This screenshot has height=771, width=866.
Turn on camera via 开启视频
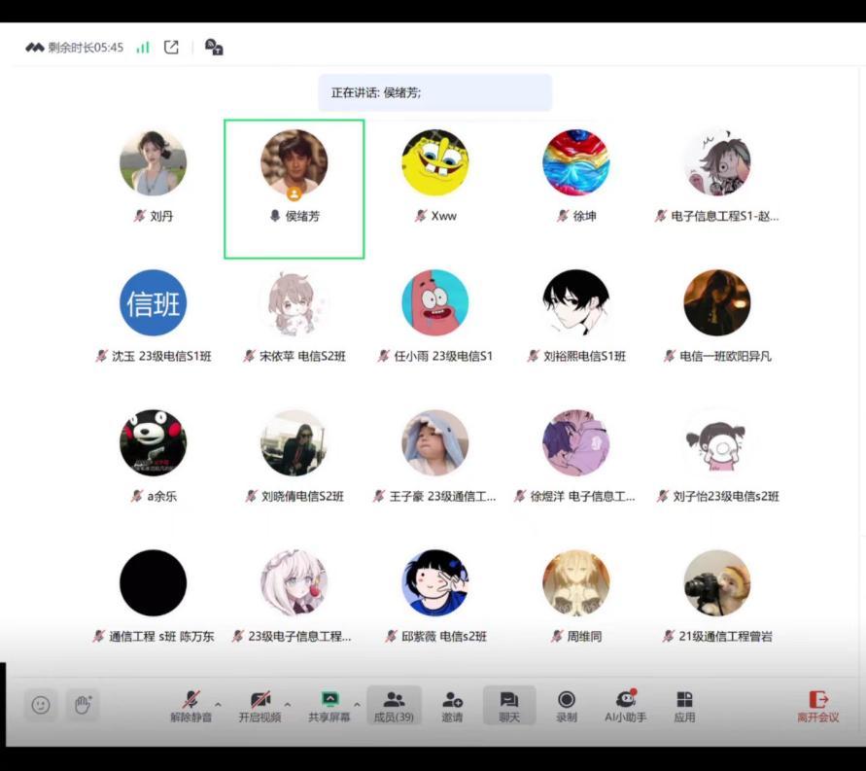[x=260, y=706]
